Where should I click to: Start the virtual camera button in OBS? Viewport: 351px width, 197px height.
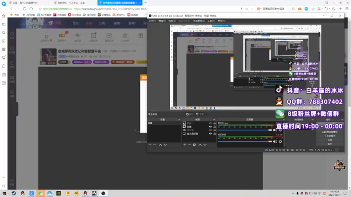[x=330, y=132]
